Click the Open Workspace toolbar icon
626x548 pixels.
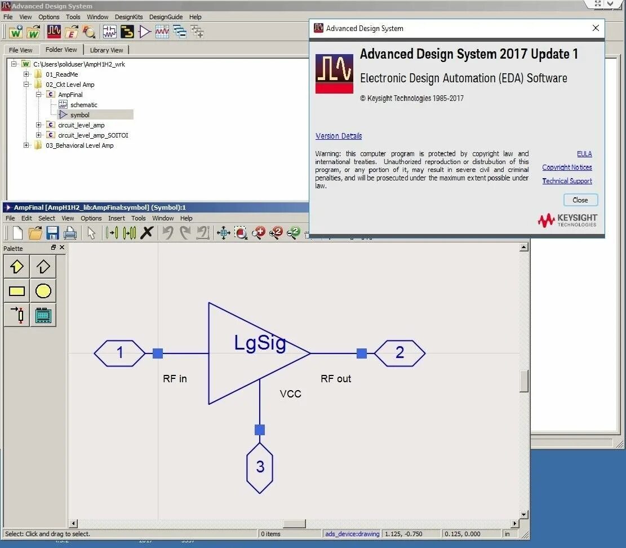tap(33, 32)
